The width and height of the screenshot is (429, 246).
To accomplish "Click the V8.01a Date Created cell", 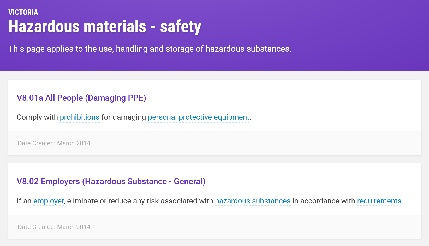I will click(x=54, y=143).
